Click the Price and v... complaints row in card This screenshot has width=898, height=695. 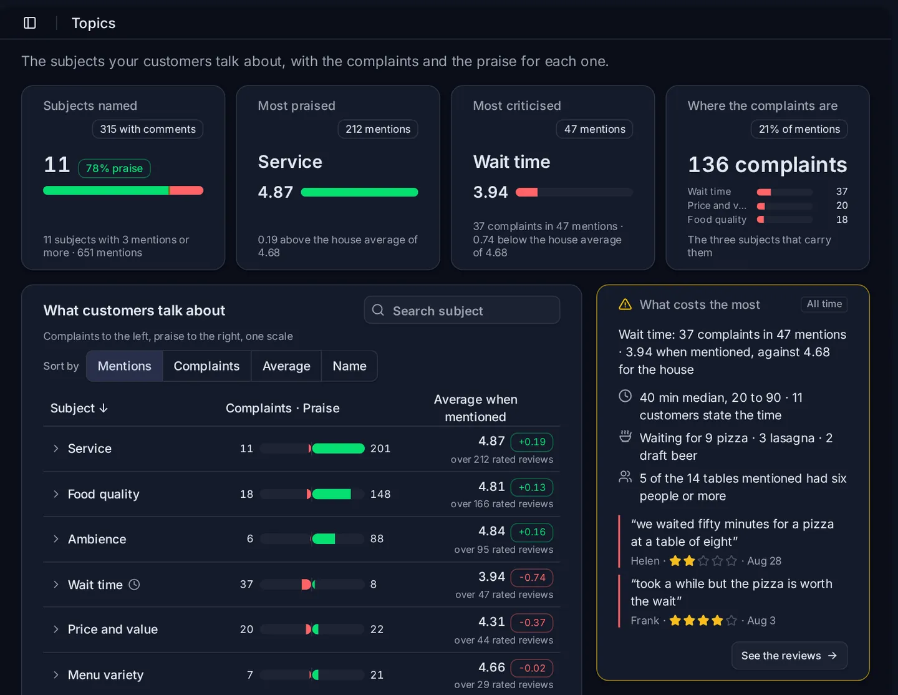tap(768, 206)
